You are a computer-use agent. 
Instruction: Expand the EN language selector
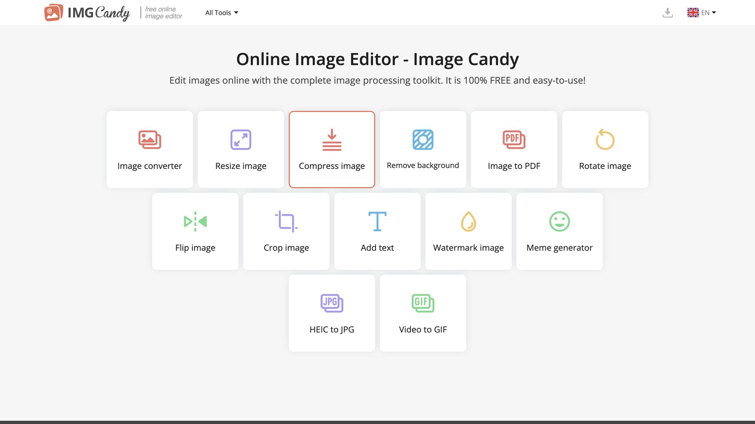706,13
